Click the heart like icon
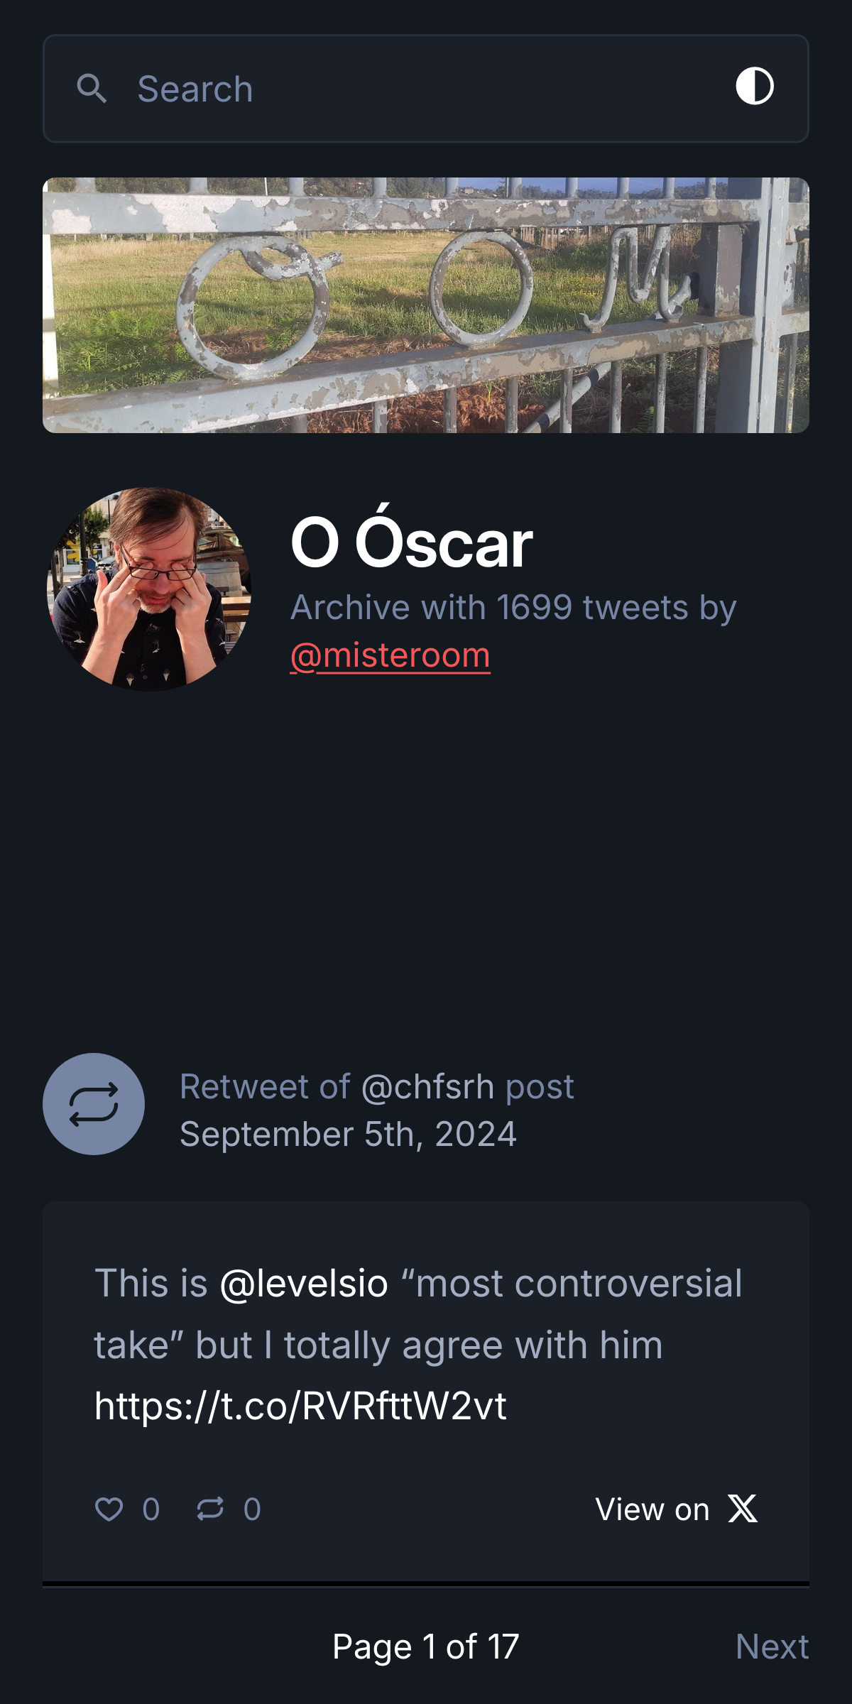 [109, 1509]
